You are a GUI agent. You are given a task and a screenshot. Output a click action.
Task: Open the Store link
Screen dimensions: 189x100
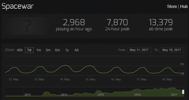[172, 6]
